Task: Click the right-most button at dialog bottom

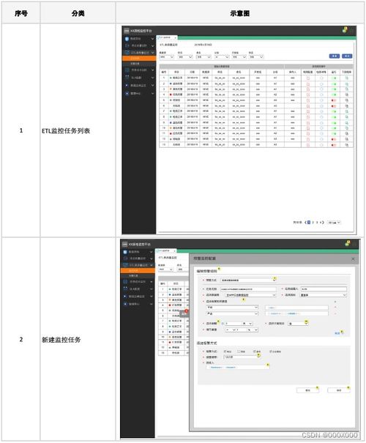Action: [x=339, y=390]
